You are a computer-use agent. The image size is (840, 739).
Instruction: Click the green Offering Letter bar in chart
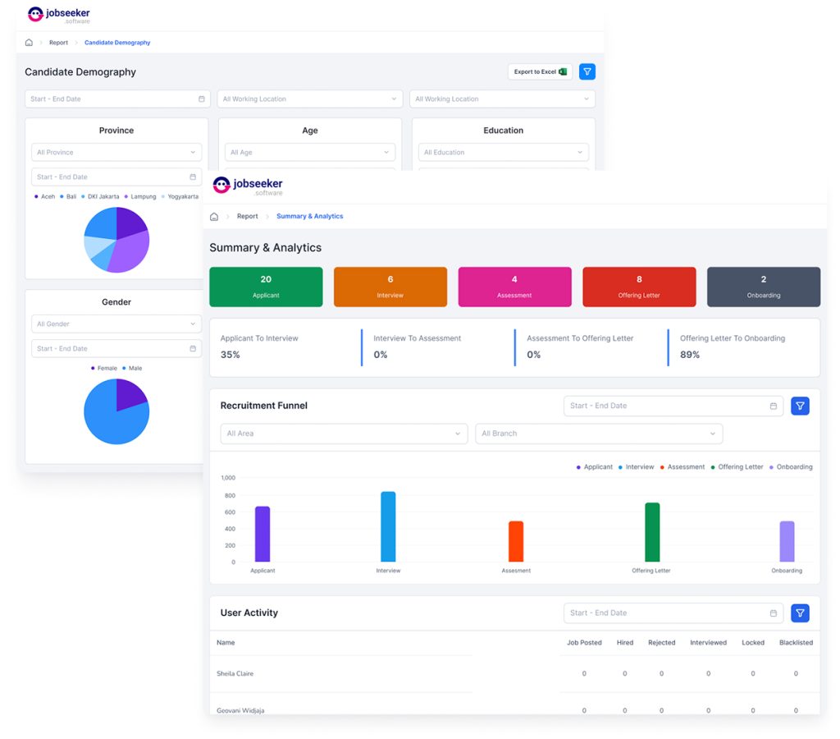pos(652,532)
